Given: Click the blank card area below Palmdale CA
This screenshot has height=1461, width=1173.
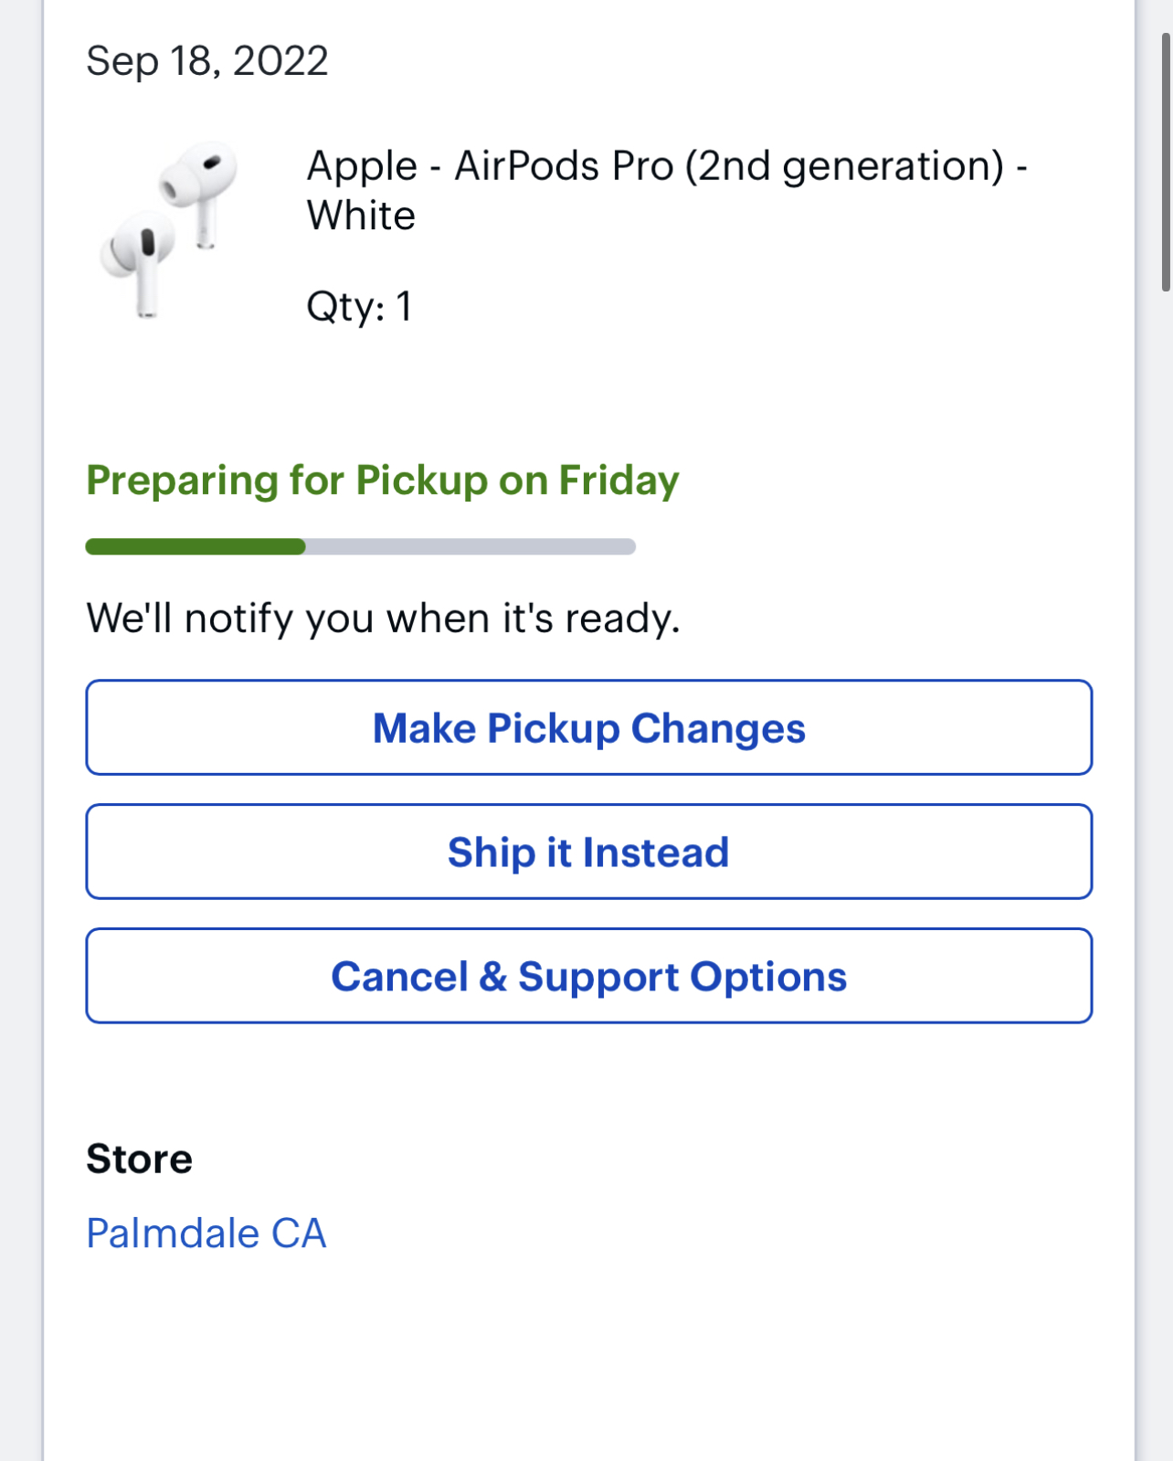Looking at the screenshot, I should click(589, 1361).
